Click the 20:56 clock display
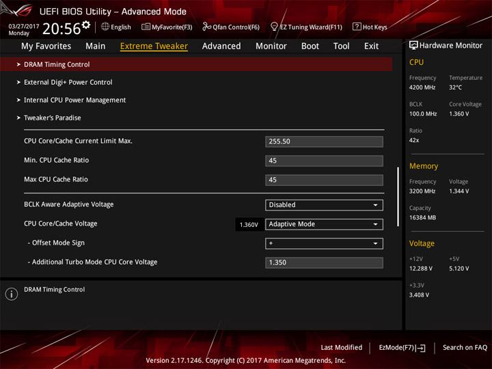Screen dimensions: 492x369 pyautogui.click(x=61, y=29)
